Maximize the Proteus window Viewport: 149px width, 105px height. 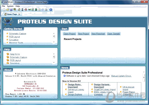139,2
